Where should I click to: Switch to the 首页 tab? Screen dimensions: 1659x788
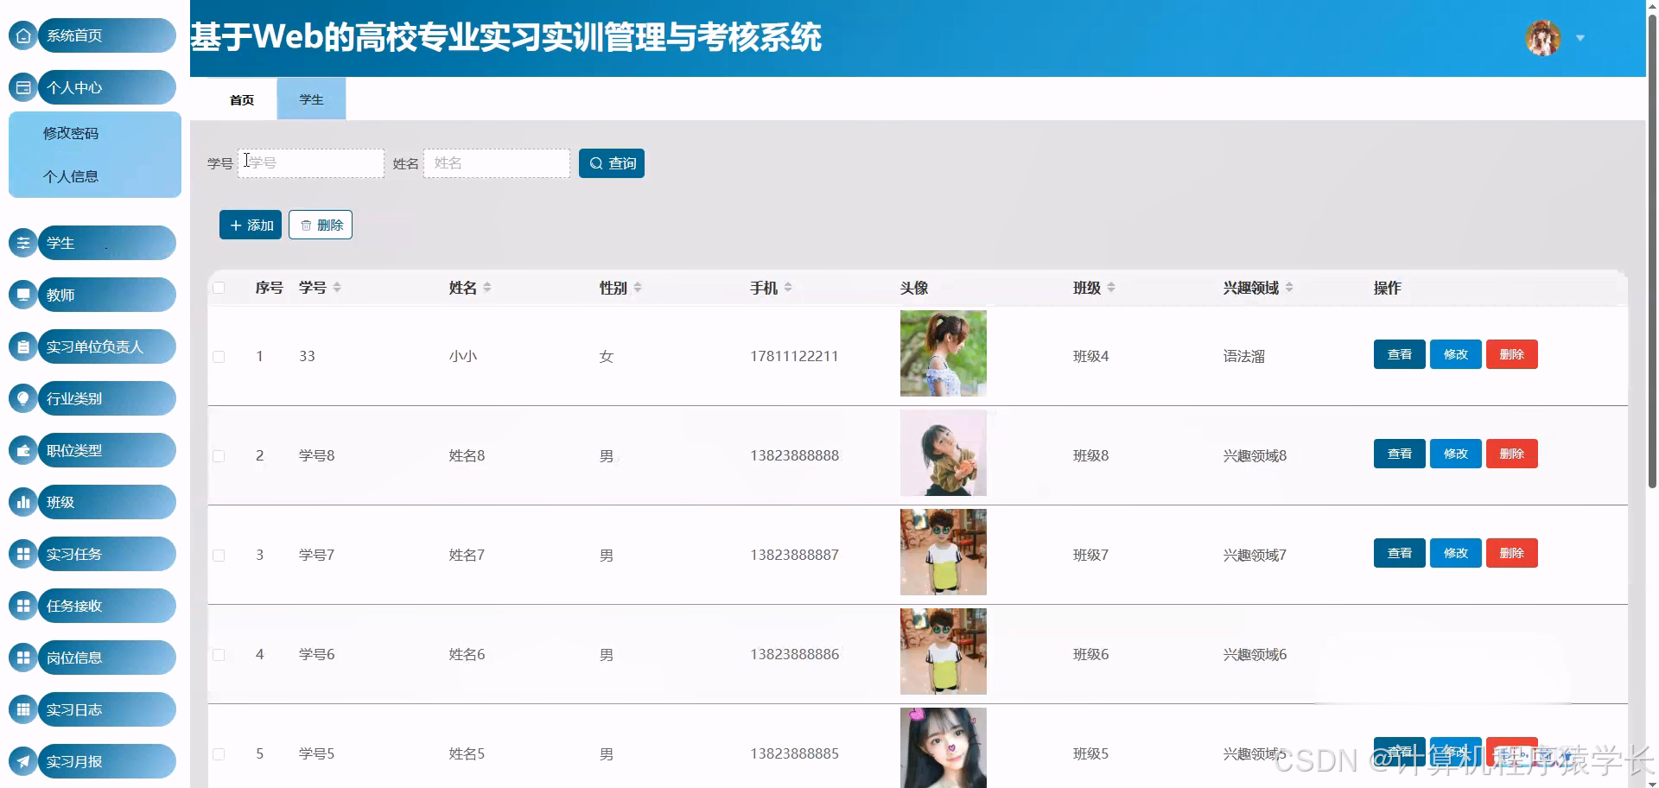pyautogui.click(x=242, y=99)
